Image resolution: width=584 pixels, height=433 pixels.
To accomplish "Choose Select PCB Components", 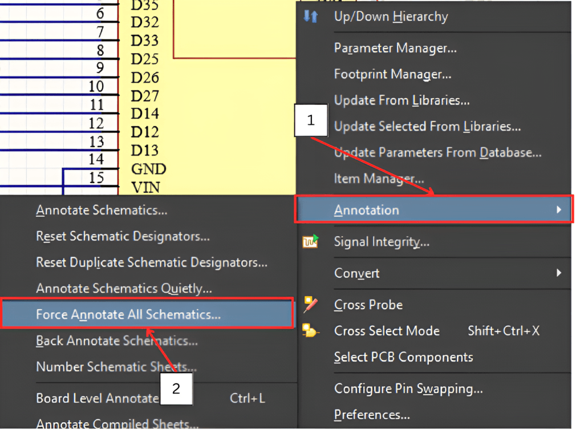I will coord(403,357).
